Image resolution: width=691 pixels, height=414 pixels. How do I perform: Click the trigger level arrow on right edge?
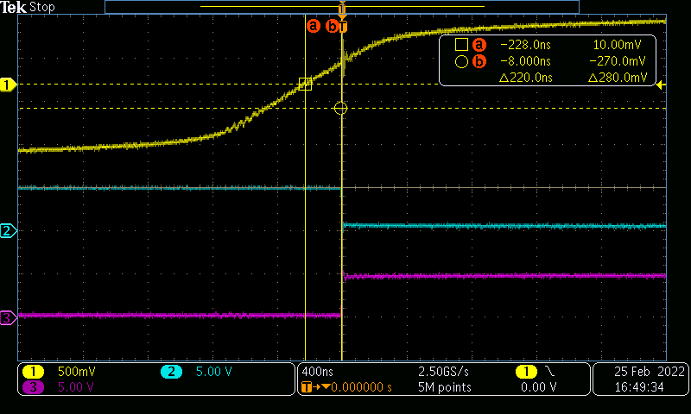661,85
